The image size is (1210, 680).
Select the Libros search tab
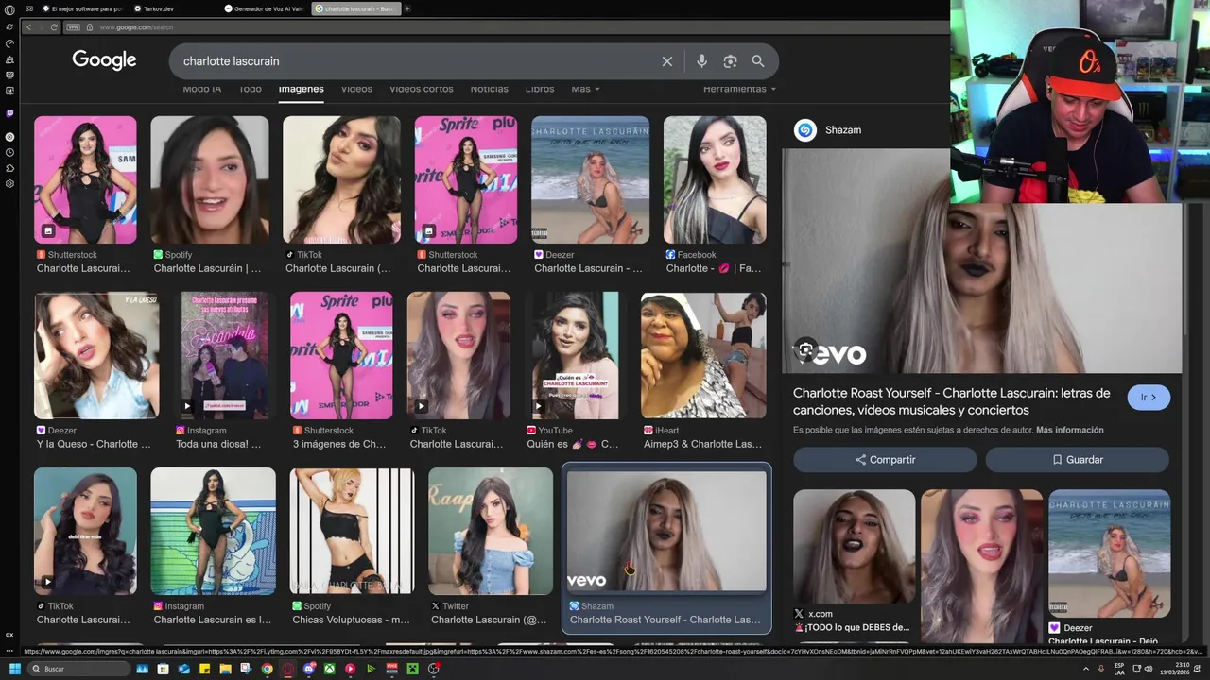click(x=540, y=89)
